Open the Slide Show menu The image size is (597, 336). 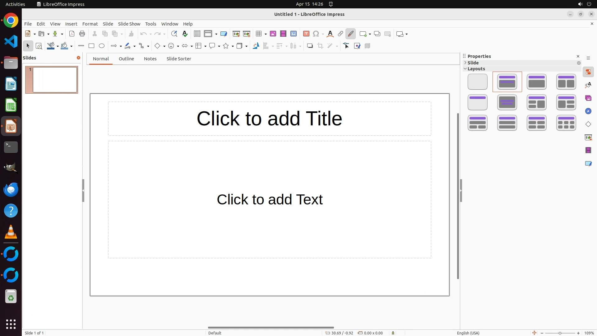click(129, 24)
